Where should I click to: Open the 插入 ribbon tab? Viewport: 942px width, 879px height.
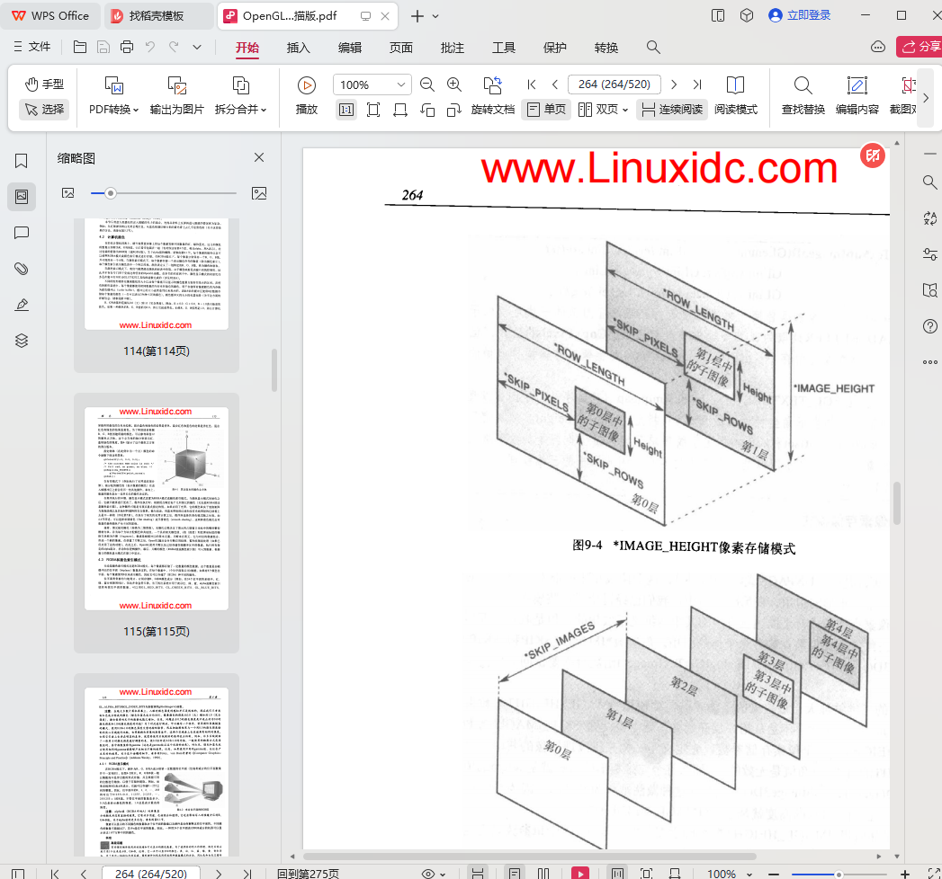(x=298, y=48)
